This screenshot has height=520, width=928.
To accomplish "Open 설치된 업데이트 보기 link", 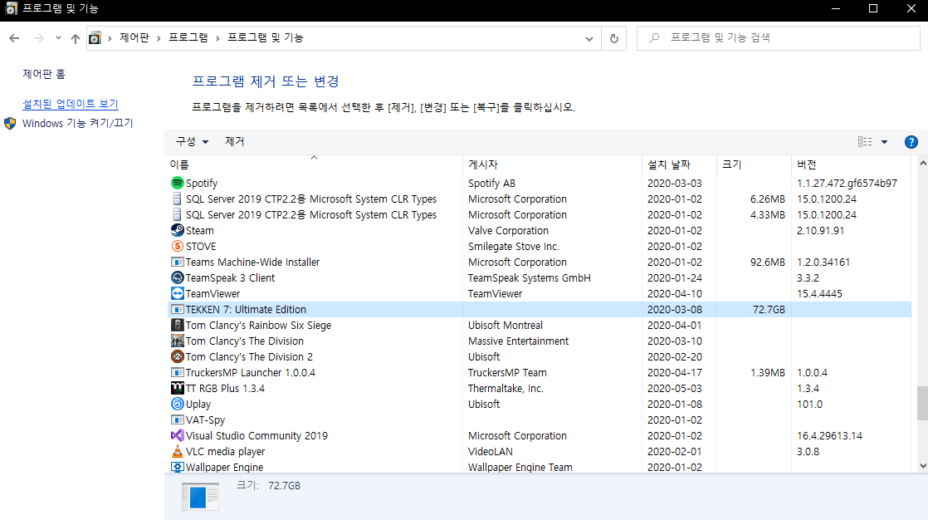I will click(x=71, y=104).
